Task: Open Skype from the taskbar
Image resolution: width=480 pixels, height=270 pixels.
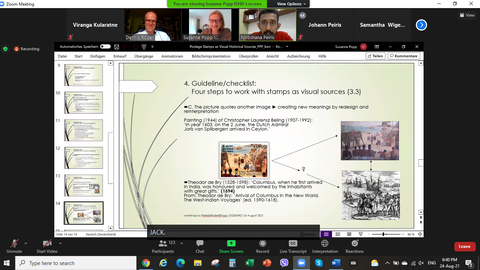Action: click(x=319, y=263)
